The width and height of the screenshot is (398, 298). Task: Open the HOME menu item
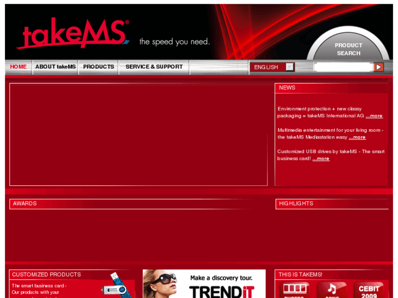click(18, 67)
